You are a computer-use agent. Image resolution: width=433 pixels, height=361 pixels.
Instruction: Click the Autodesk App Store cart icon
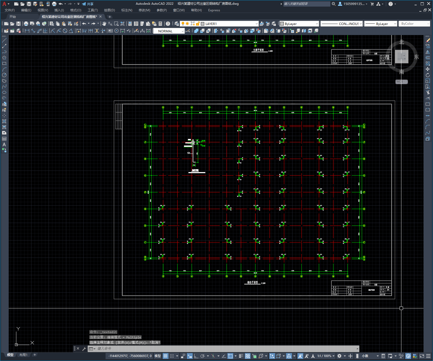coord(372,4)
